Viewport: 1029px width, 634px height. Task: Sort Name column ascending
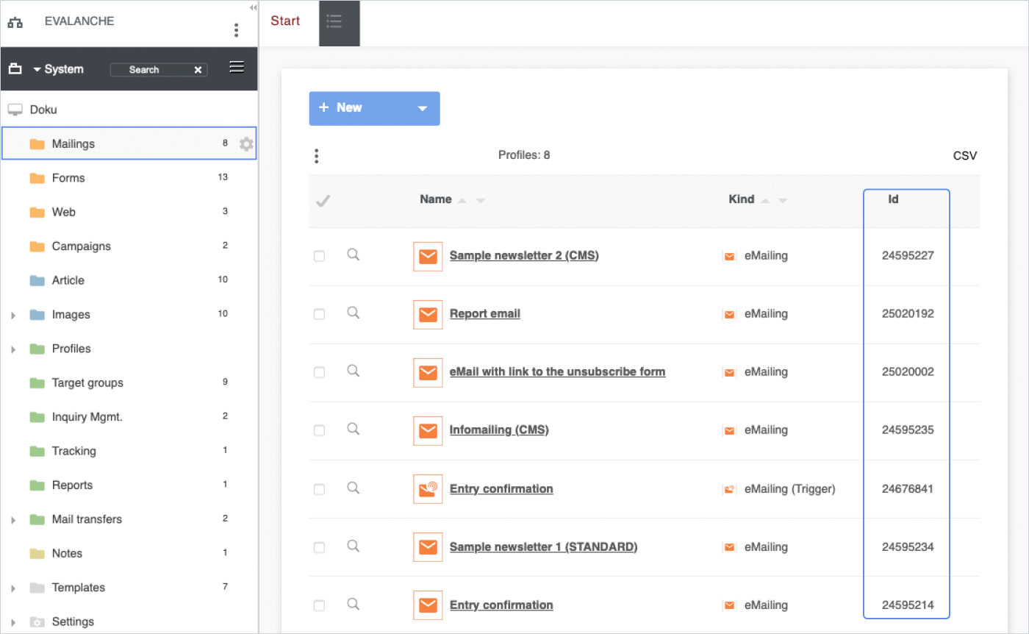click(462, 200)
